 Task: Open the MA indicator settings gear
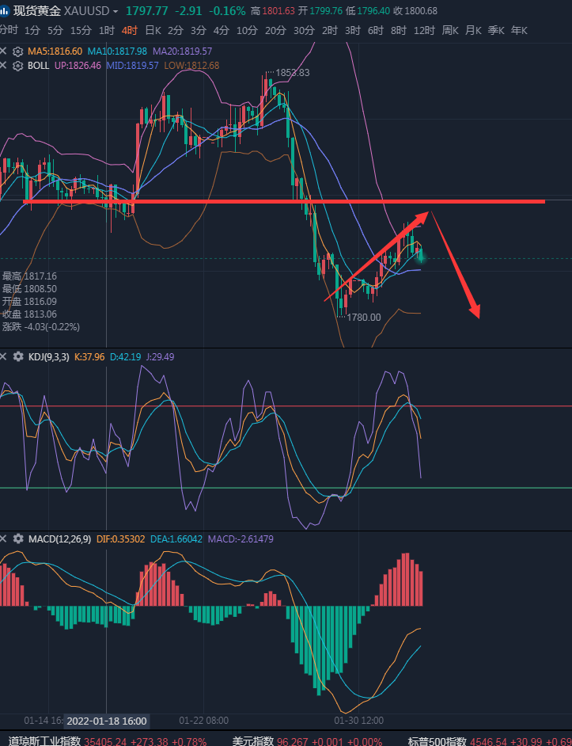point(18,51)
